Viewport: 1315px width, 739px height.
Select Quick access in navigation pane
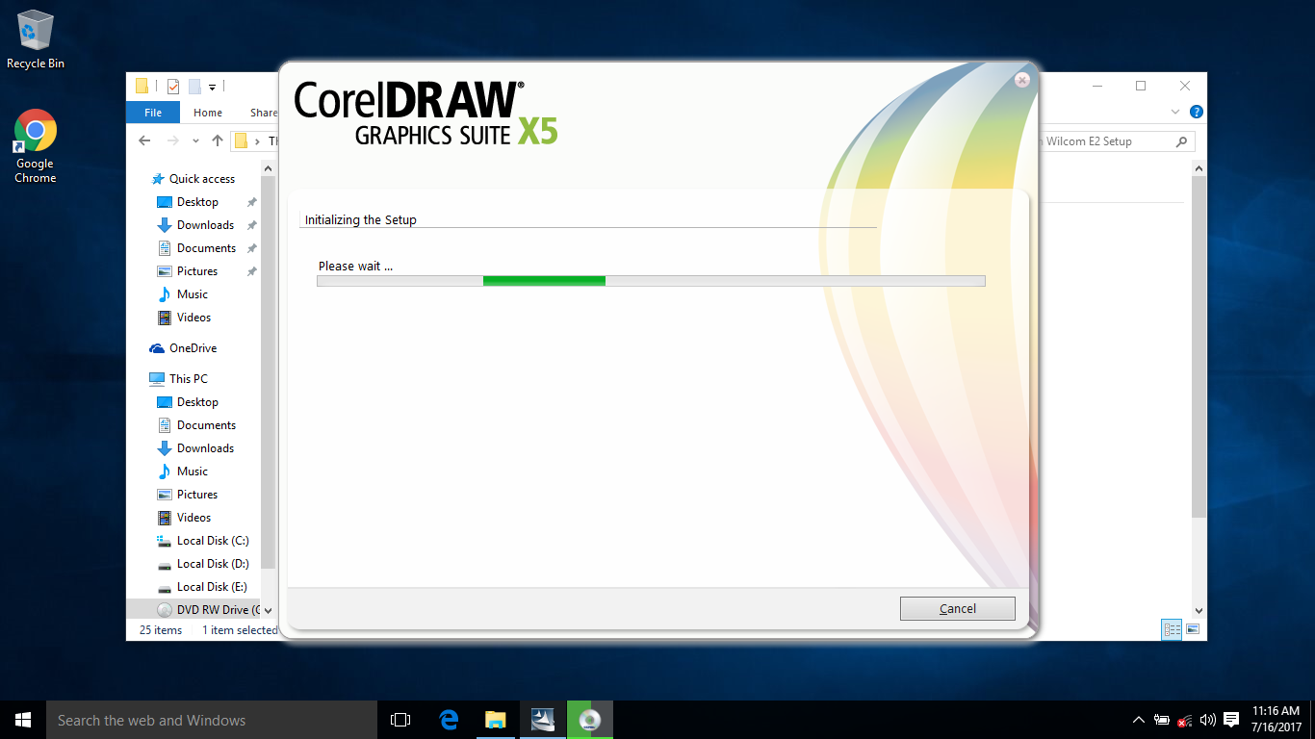(x=202, y=179)
